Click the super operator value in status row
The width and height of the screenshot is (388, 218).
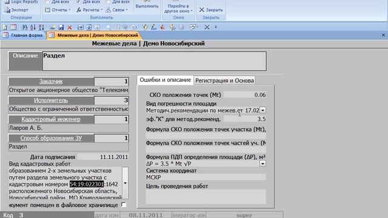pos(244,215)
